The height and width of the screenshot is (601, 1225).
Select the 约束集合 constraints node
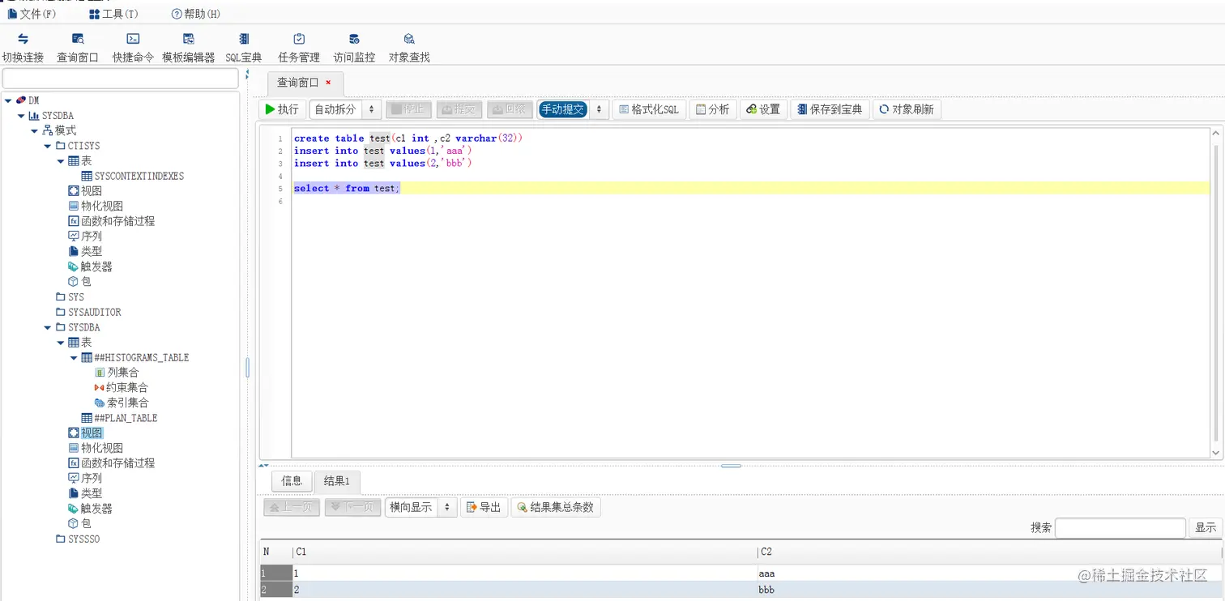[x=121, y=388]
